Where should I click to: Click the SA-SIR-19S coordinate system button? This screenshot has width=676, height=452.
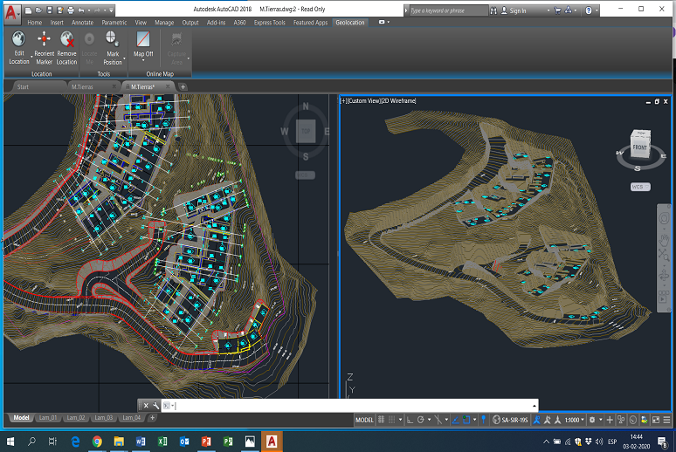[510, 420]
